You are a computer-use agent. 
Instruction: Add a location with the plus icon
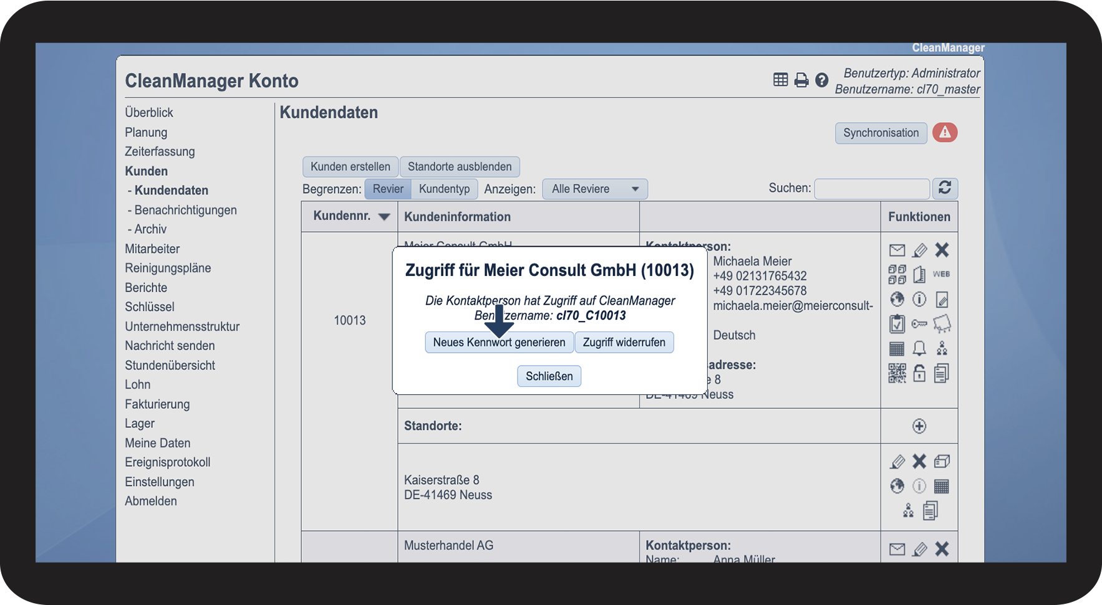[919, 426]
